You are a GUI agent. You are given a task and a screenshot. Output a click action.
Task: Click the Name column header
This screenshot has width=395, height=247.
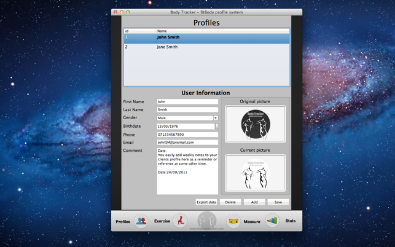[x=223, y=31]
